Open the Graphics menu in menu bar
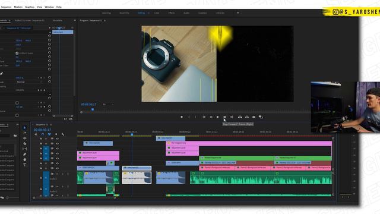 point(30,7)
